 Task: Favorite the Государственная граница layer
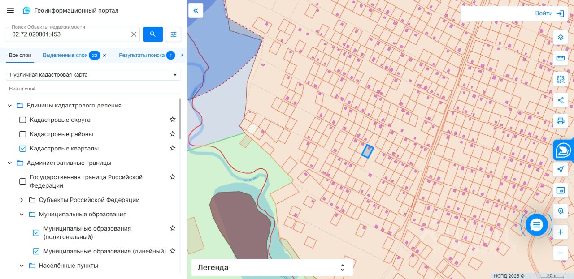172,177
